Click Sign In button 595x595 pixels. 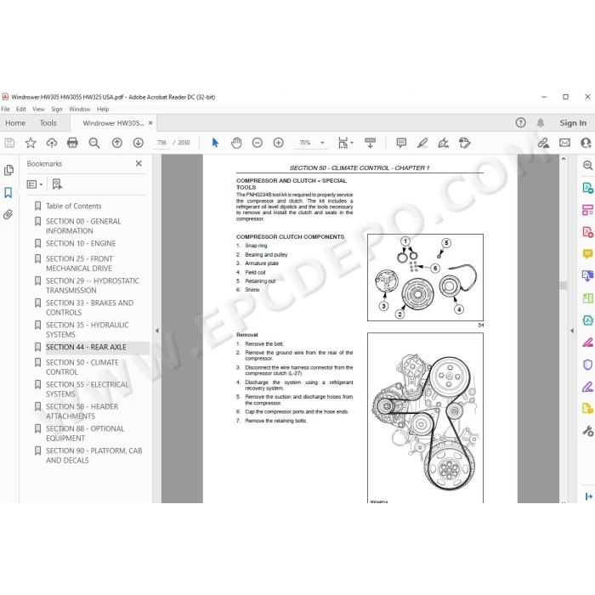click(573, 123)
